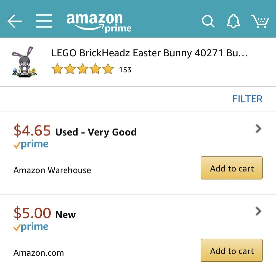
Task: Tap the Prime badge under $5.00
Action: (31, 227)
